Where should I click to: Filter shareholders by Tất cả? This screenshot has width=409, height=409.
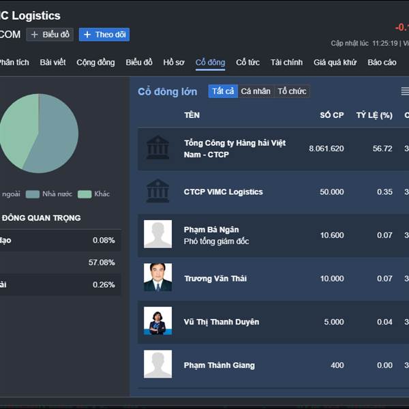[x=223, y=91]
